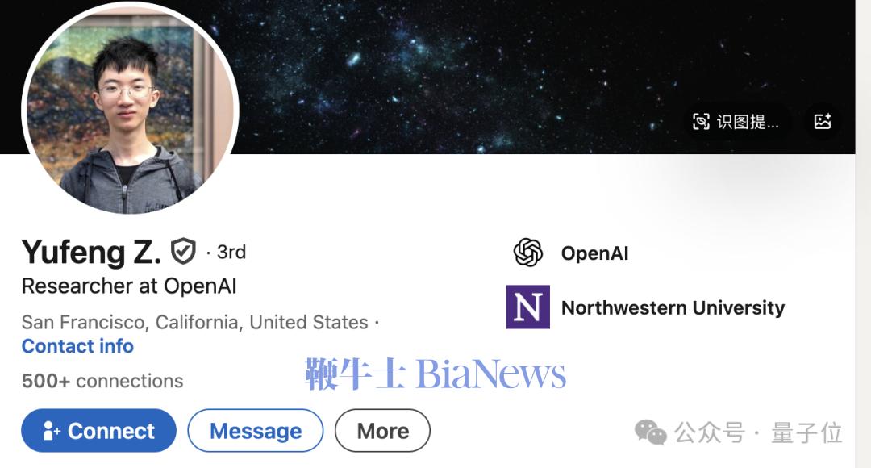Expand the More options button

(x=382, y=431)
